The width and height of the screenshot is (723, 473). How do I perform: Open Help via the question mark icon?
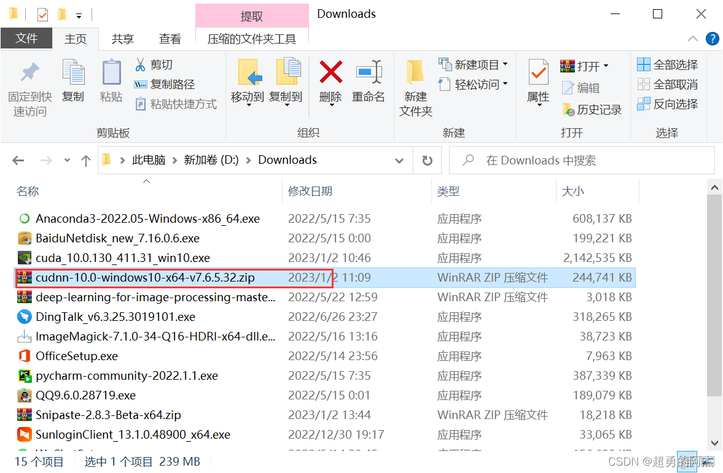pyautogui.click(x=712, y=39)
